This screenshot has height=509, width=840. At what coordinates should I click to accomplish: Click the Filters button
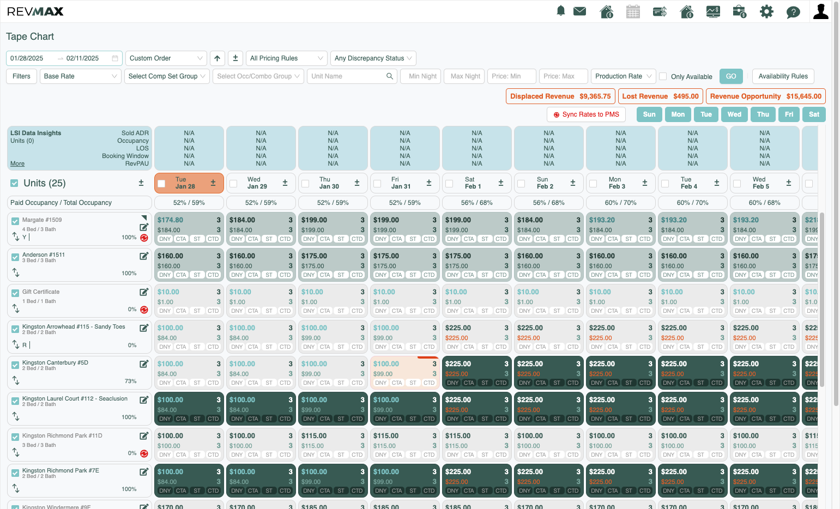point(22,76)
